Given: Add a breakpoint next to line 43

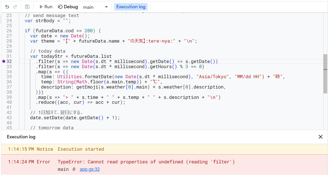Looking at the screenshot, I should coord(4,118).
